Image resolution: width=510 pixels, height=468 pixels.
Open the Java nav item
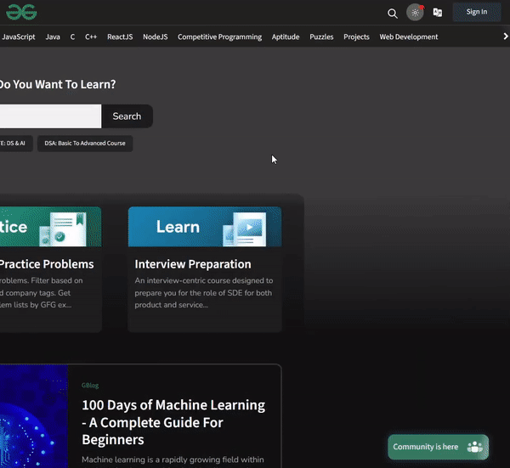[x=53, y=37]
